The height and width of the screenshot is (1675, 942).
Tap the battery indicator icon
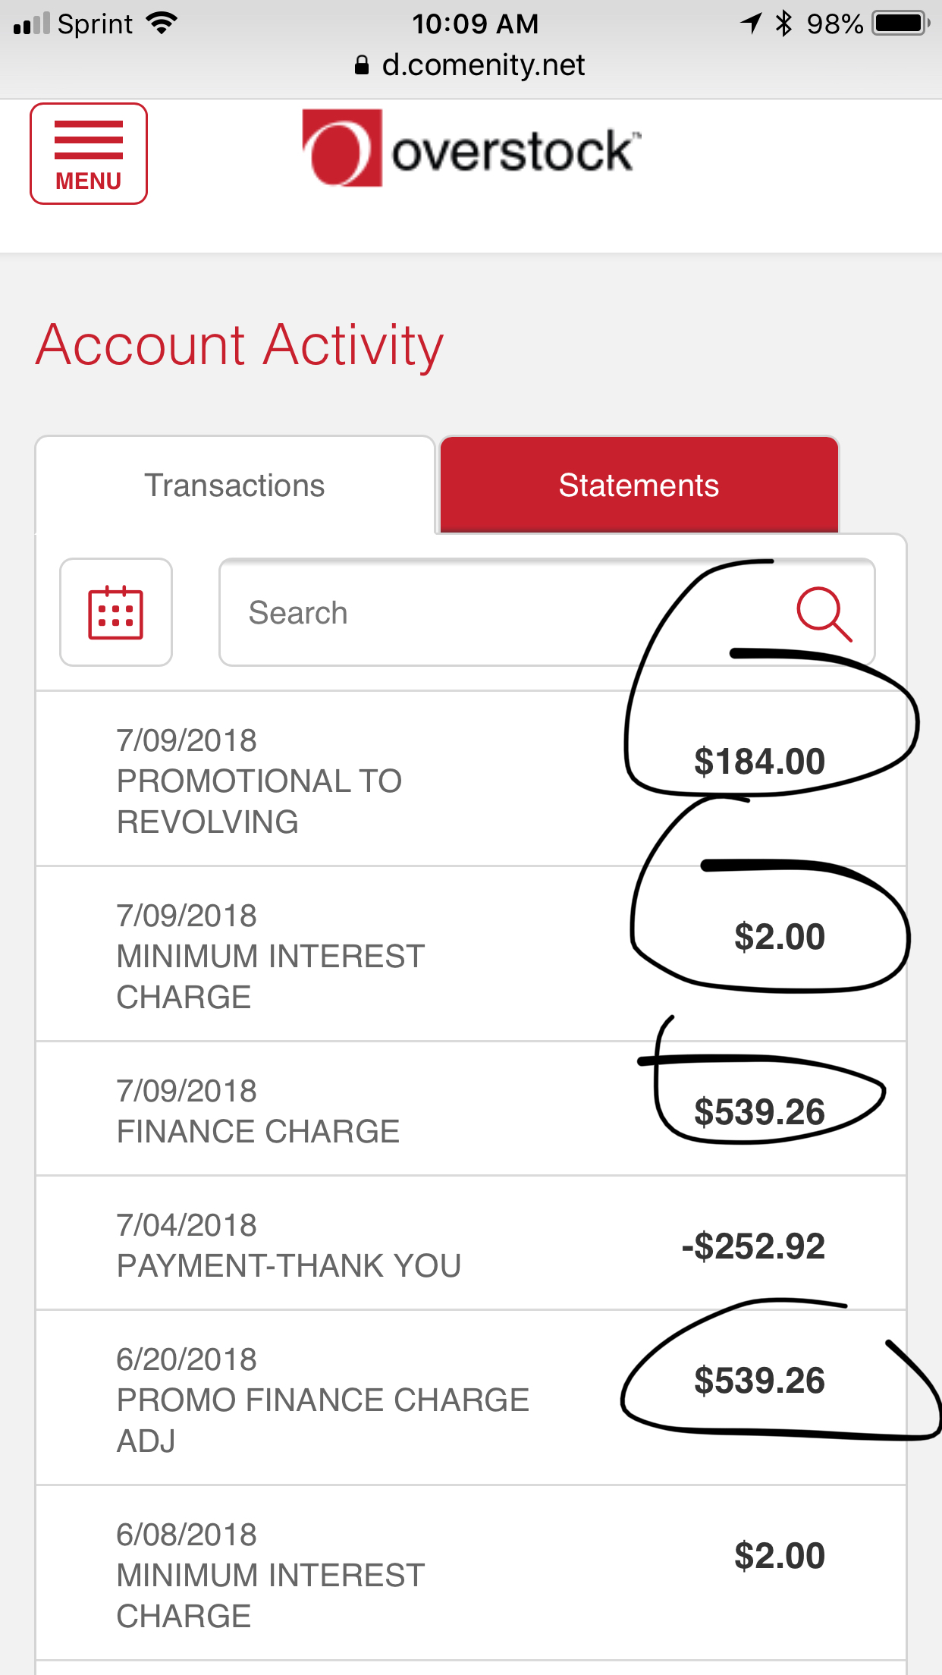(x=901, y=24)
